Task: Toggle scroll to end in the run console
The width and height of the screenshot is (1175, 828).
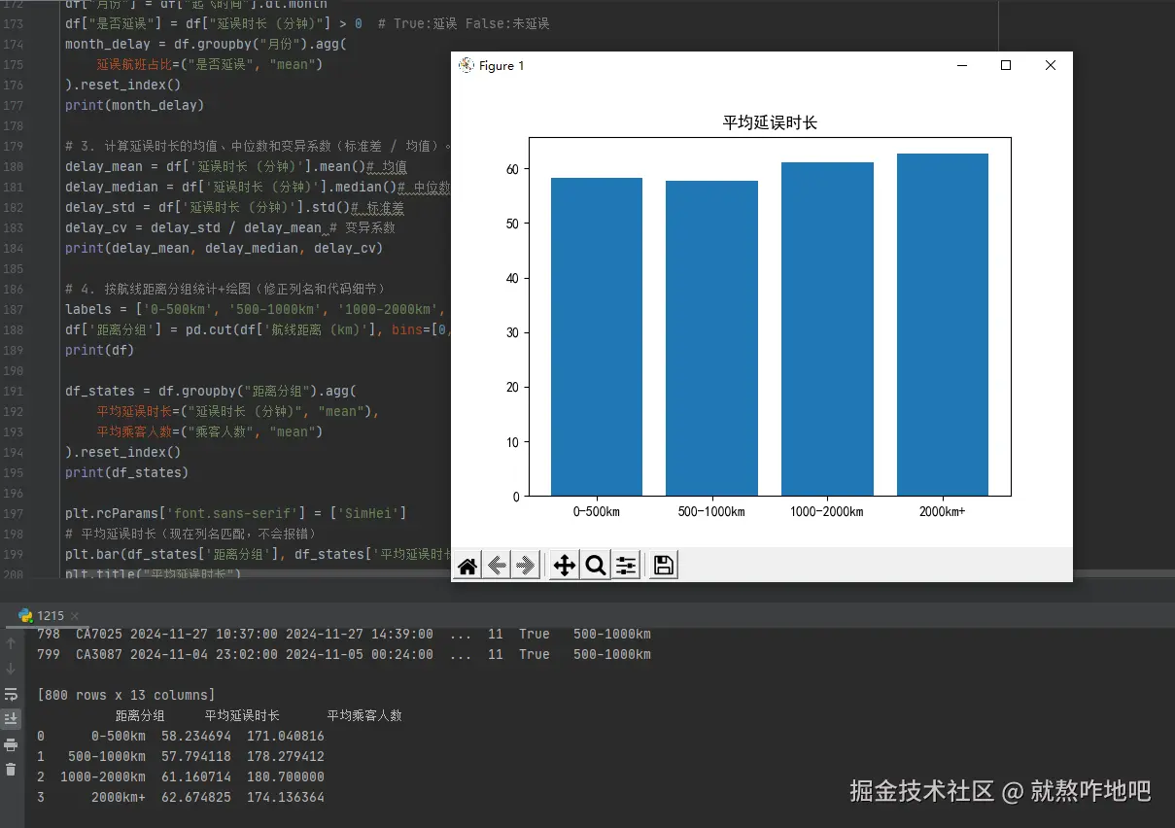Action: click(11, 719)
